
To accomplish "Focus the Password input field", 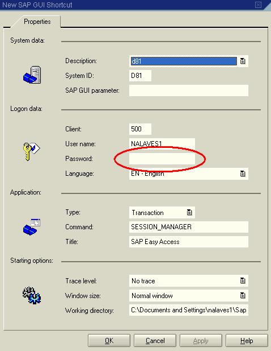I will click(x=162, y=159).
